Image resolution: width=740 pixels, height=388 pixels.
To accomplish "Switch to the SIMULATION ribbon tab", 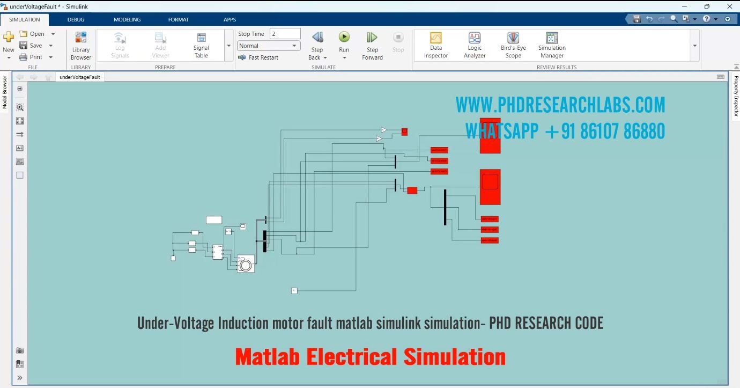I will (25, 19).
